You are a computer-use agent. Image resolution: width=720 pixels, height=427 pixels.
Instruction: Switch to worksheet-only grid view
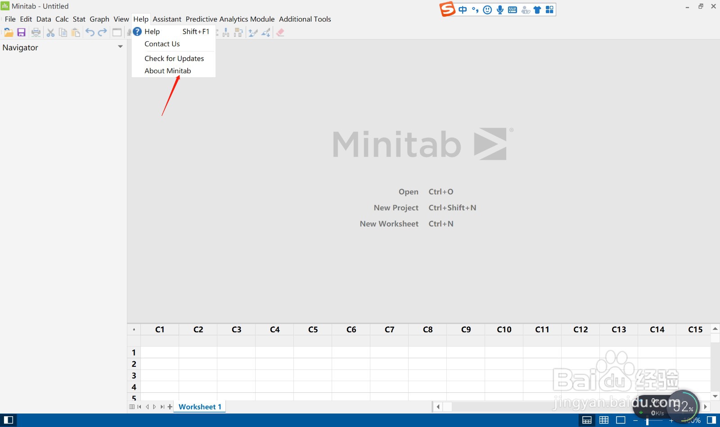(604, 420)
